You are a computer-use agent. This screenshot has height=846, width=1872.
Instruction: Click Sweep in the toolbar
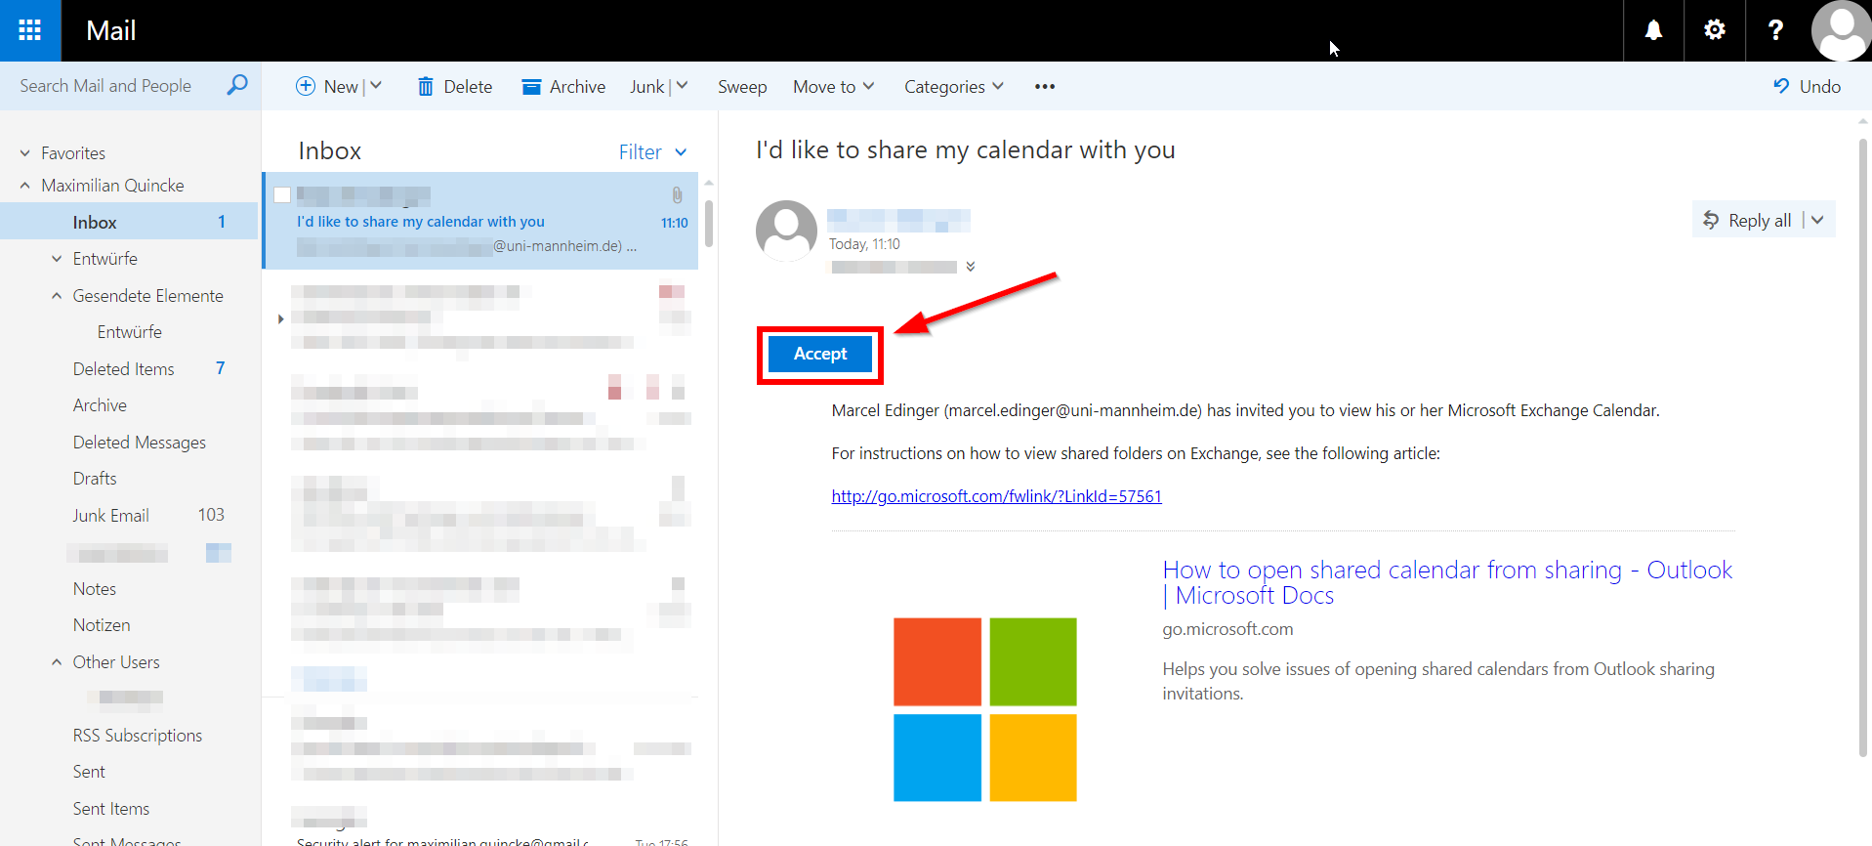[742, 87]
